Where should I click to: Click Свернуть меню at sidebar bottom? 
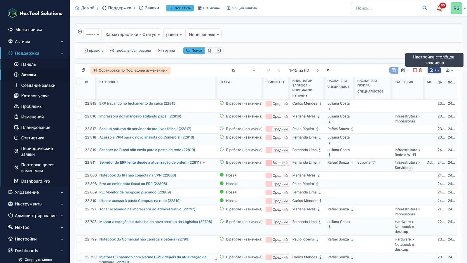(x=35, y=259)
